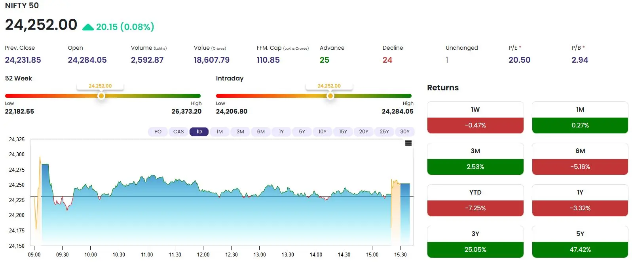The image size is (632, 262).
Task: Click the current price 24,252.00 heading
Action: (x=41, y=25)
